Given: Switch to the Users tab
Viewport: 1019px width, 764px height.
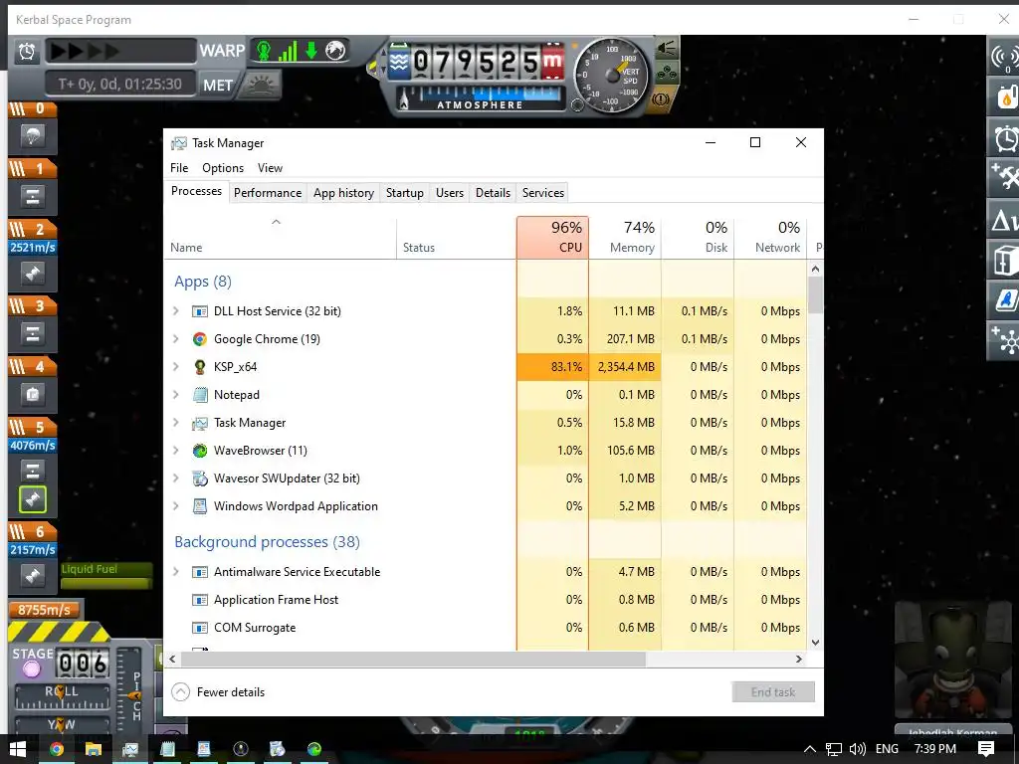Looking at the screenshot, I should coord(450,193).
